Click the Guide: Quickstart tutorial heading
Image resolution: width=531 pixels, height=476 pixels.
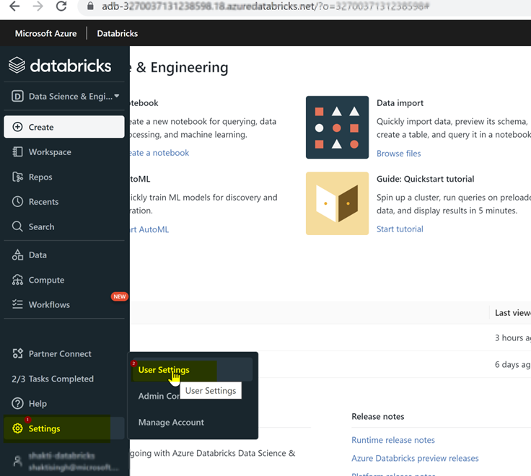[426, 179]
